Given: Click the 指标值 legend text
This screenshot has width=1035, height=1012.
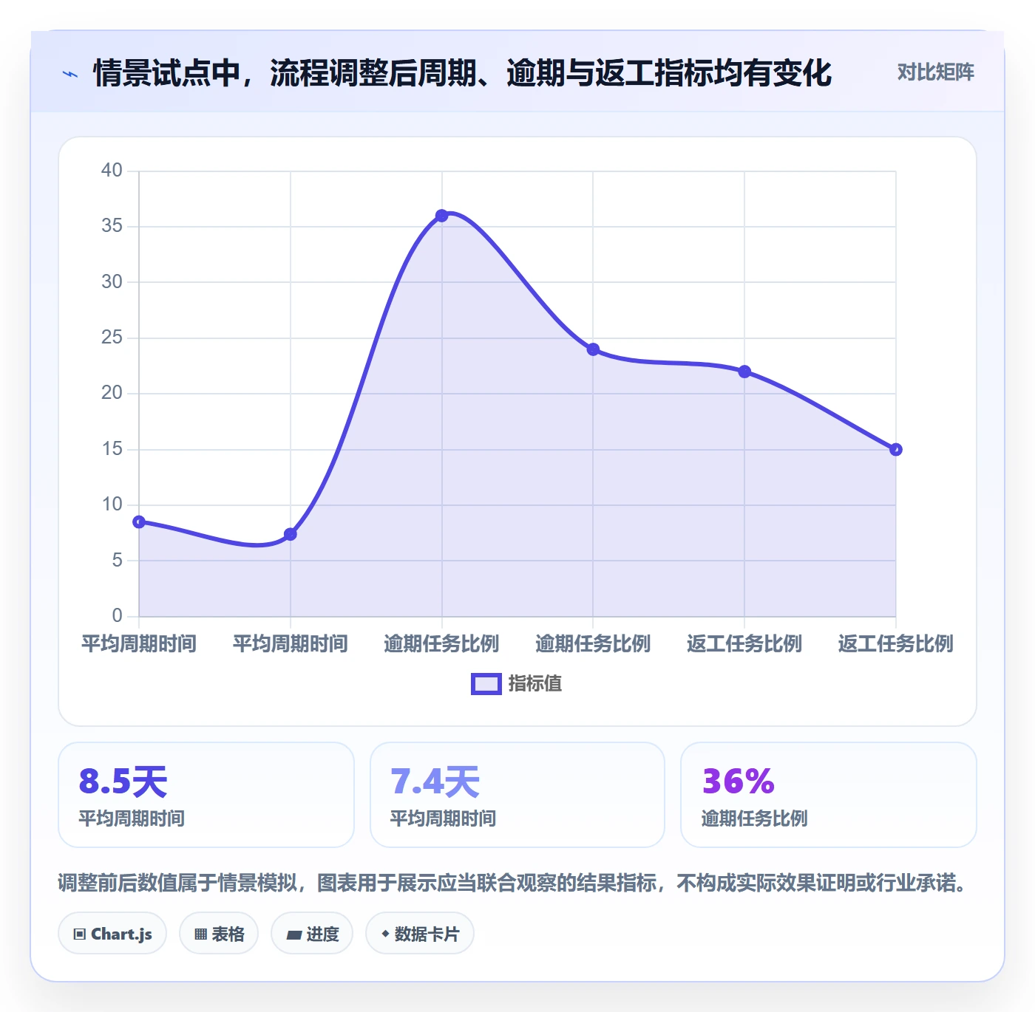Looking at the screenshot, I should (x=535, y=684).
